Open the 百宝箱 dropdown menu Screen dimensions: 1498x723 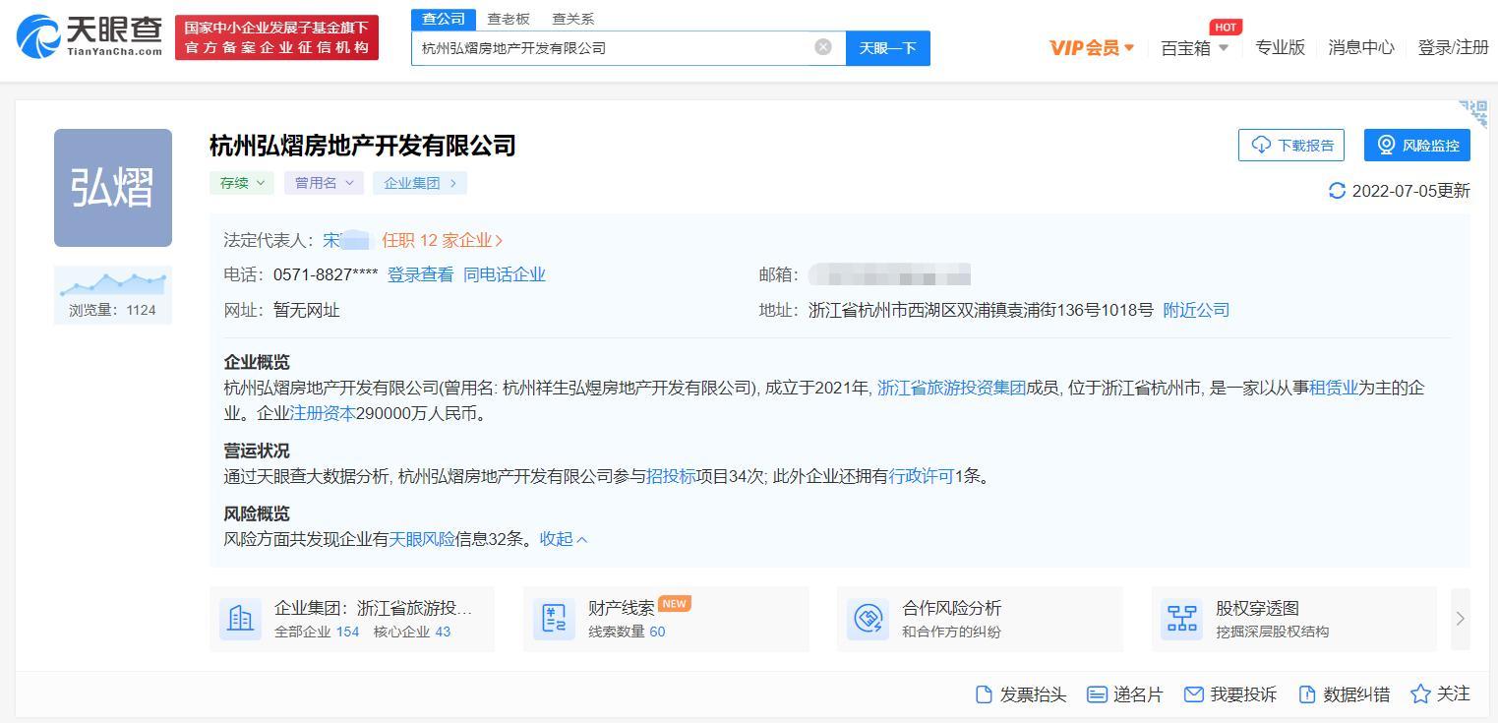(x=1195, y=47)
